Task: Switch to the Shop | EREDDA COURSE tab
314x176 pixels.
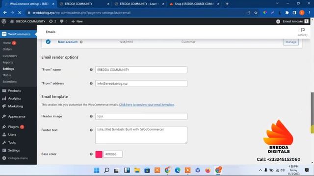Action: click(x=194, y=4)
